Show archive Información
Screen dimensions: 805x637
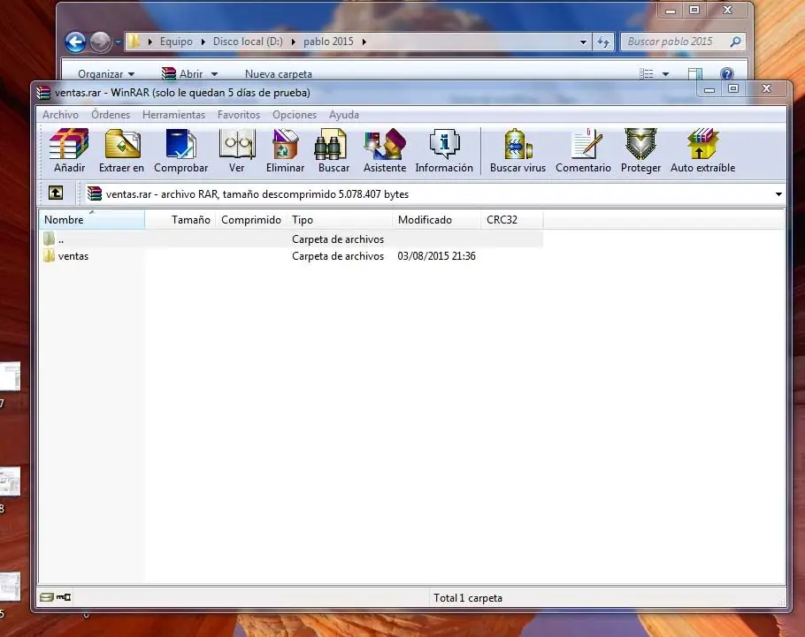[444, 151]
